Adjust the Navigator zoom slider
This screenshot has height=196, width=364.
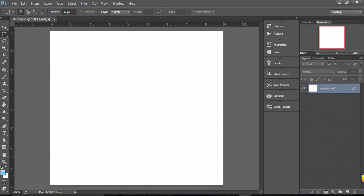pyautogui.click(x=337, y=53)
